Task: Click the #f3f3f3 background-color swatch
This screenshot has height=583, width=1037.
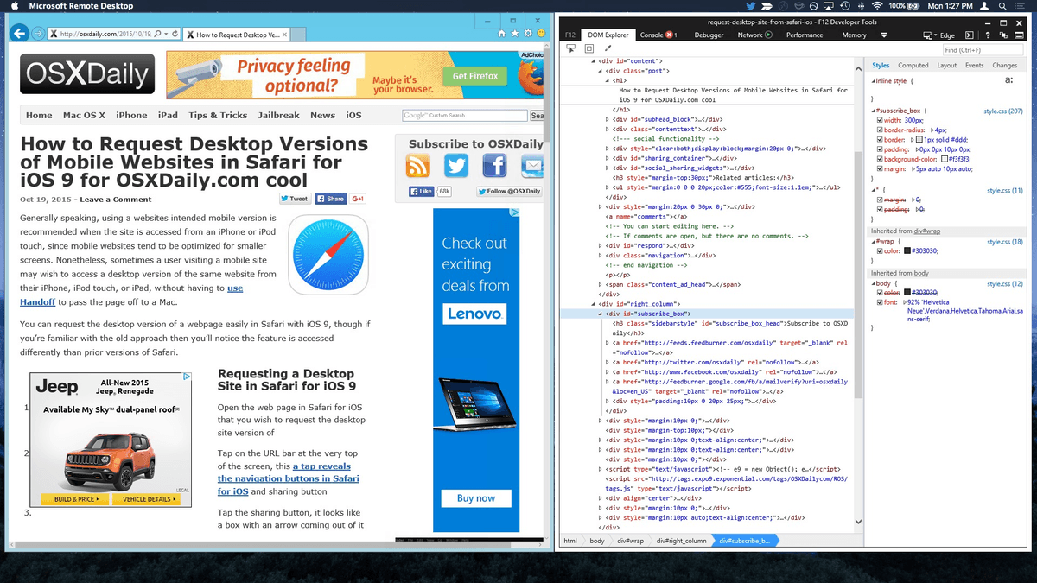Action: point(945,159)
